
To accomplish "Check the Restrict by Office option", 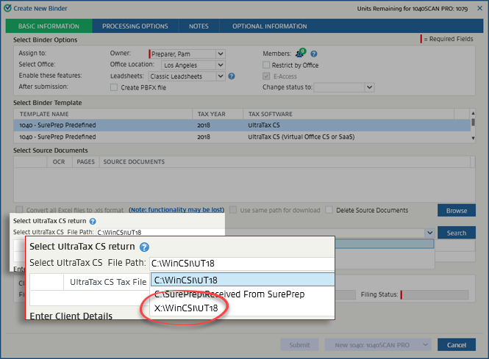I will tap(267, 65).
